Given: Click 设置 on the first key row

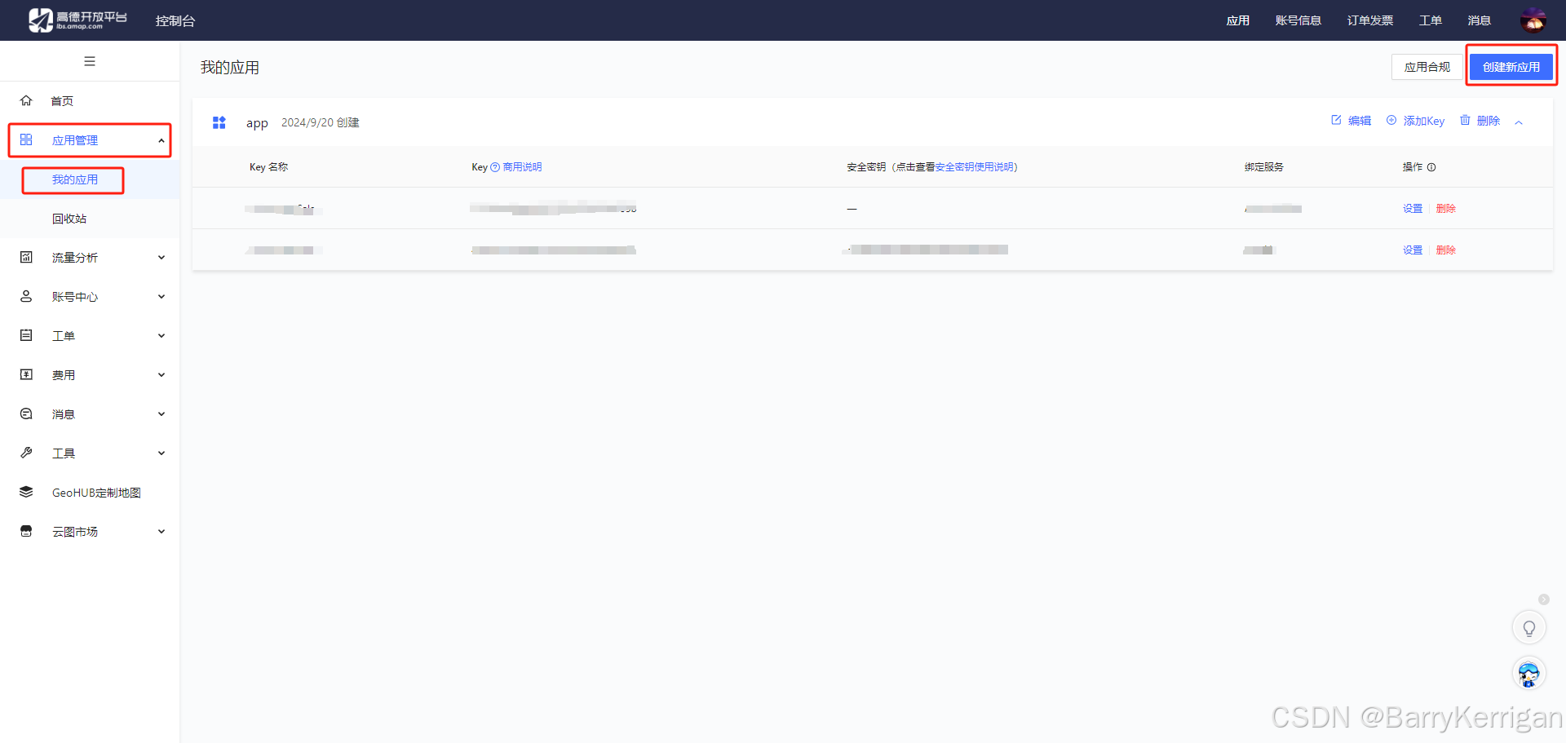Looking at the screenshot, I should click(1412, 208).
